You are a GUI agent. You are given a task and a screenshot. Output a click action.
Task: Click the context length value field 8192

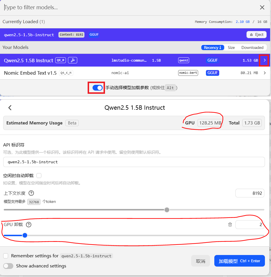[x=250, y=193]
